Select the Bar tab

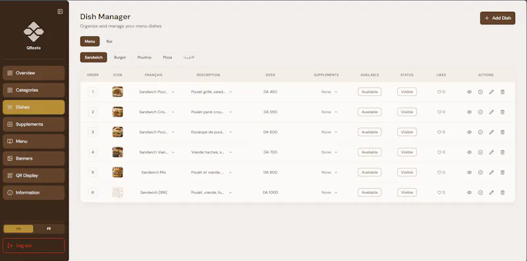[109, 41]
